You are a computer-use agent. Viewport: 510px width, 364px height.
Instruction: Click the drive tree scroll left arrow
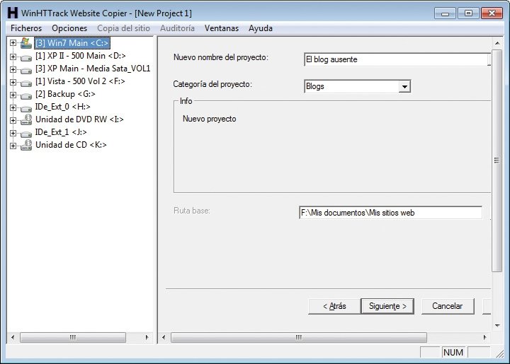13,337
